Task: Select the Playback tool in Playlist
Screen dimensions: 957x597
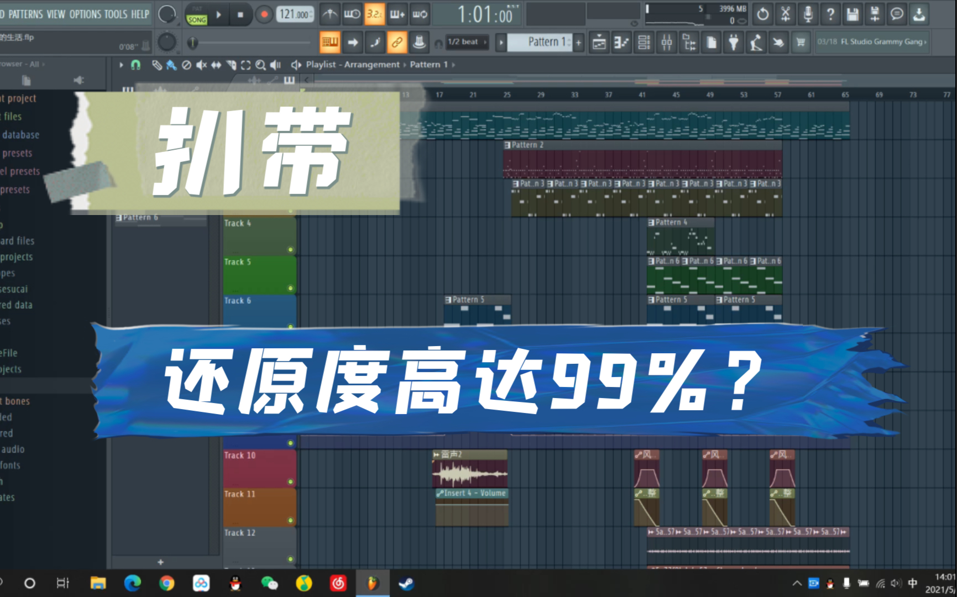Action: pyautogui.click(x=275, y=65)
